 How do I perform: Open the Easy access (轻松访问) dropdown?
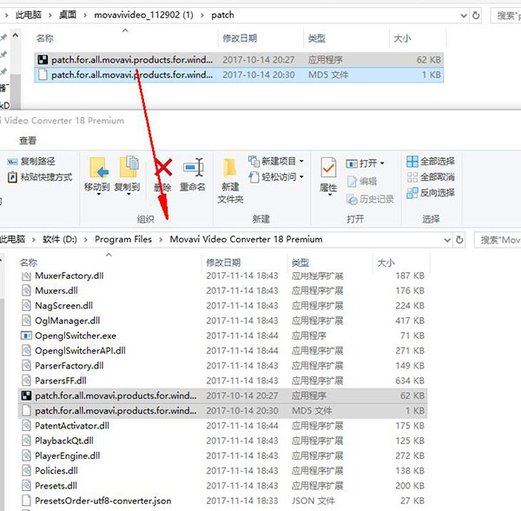point(276,177)
